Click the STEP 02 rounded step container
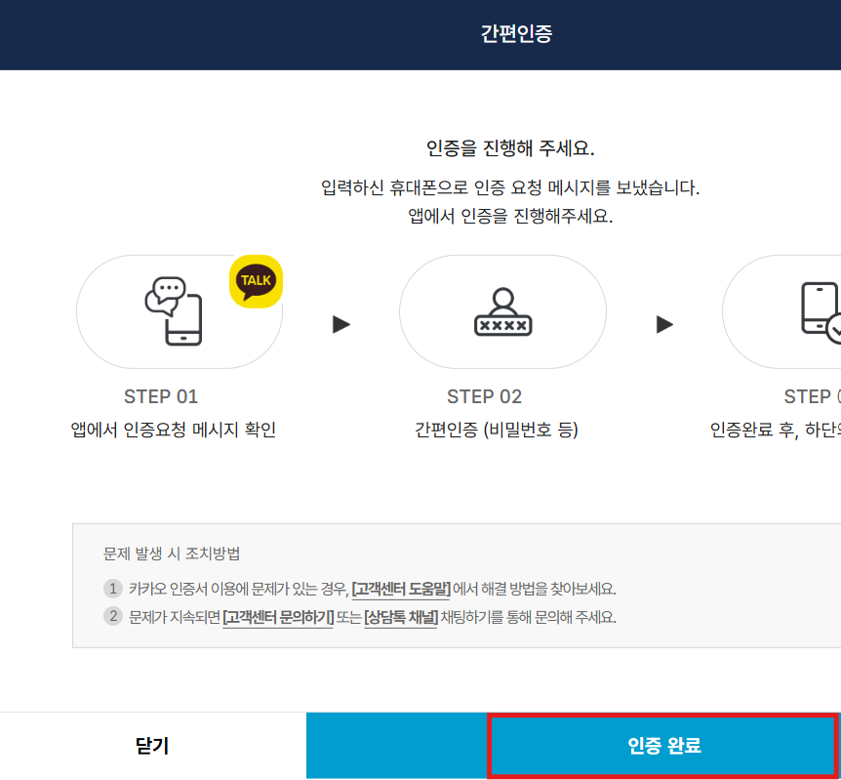 [502, 312]
